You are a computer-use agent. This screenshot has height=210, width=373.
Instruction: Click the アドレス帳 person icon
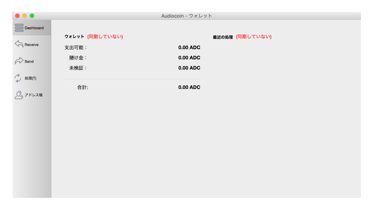pyautogui.click(x=19, y=95)
